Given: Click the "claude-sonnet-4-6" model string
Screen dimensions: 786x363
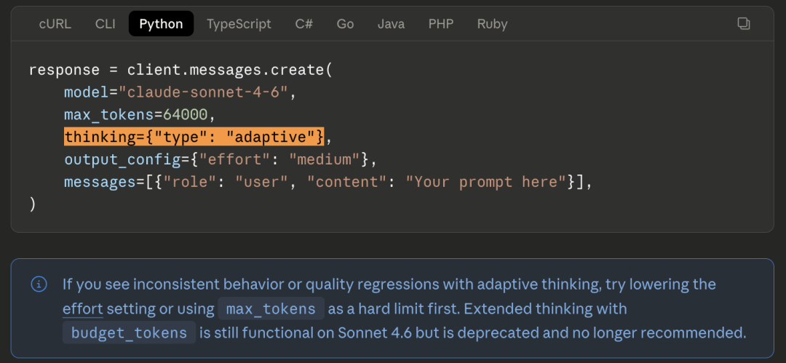Looking at the screenshot, I should (206, 92).
